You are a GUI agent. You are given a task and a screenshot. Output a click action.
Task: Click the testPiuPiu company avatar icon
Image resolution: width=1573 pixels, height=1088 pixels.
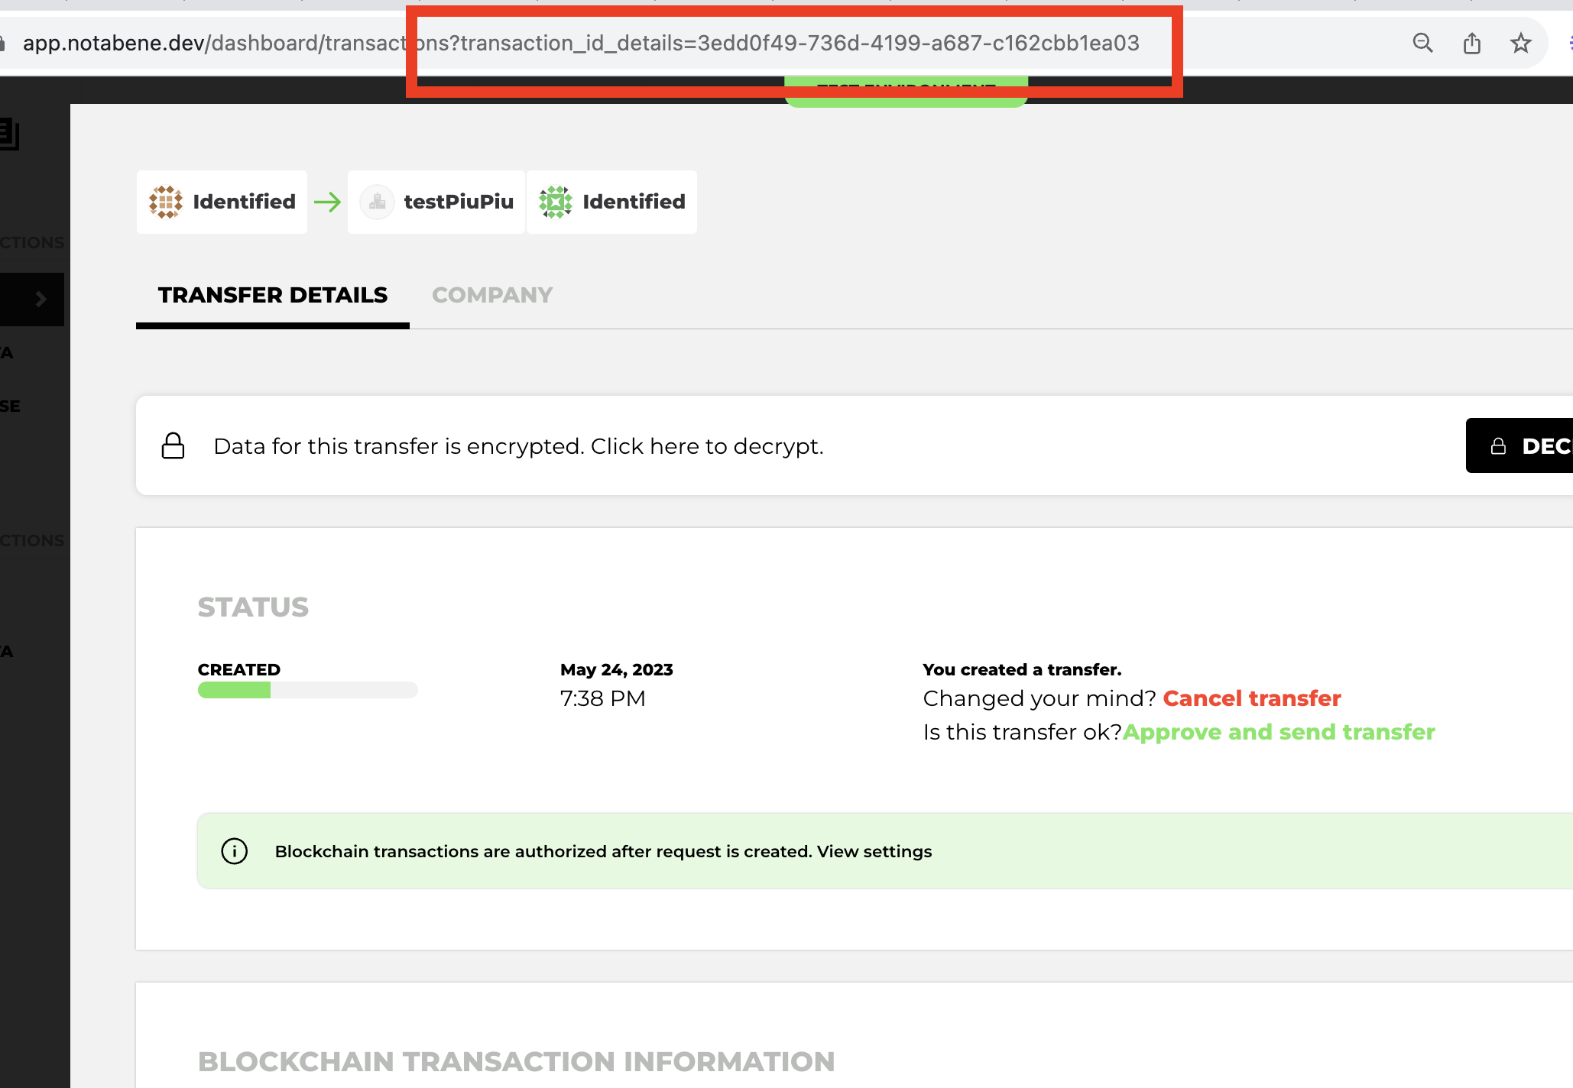377,202
